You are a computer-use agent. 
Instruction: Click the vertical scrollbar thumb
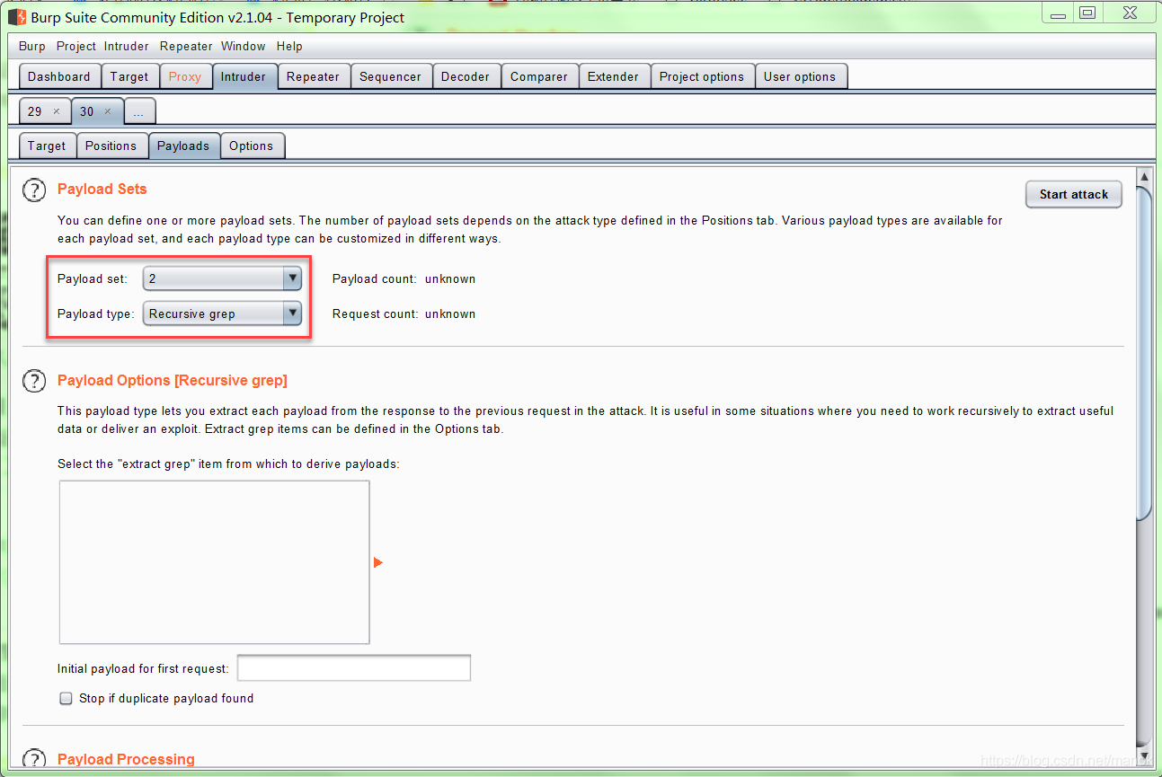(1144, 353)
